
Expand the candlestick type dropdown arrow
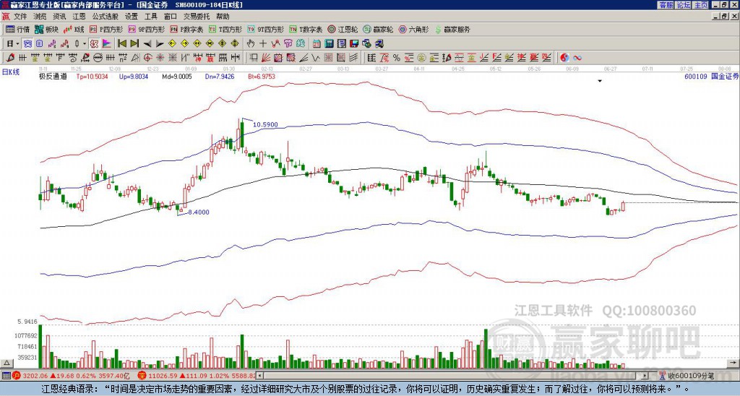pyautogui.click(x=85, y=44)
